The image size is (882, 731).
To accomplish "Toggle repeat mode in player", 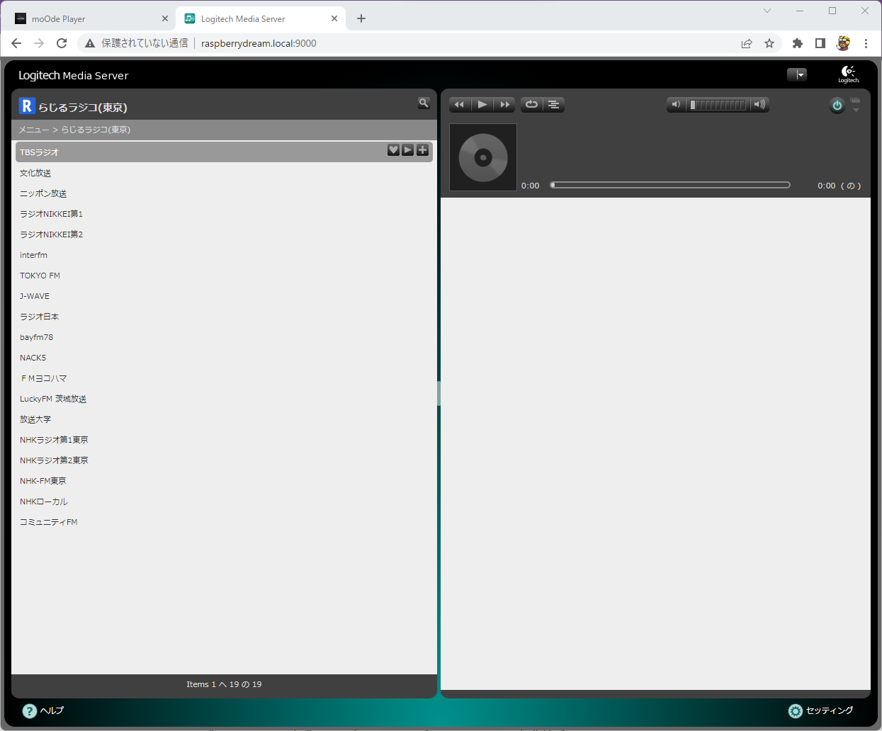I will [x=531, y=105].
